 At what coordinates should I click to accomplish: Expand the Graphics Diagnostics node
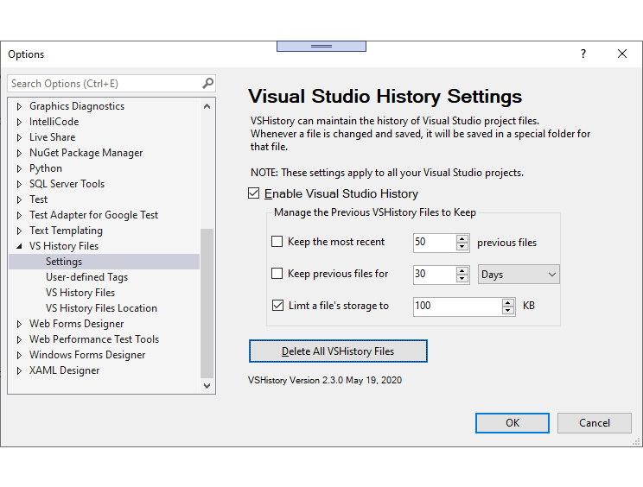pos(19,106)
